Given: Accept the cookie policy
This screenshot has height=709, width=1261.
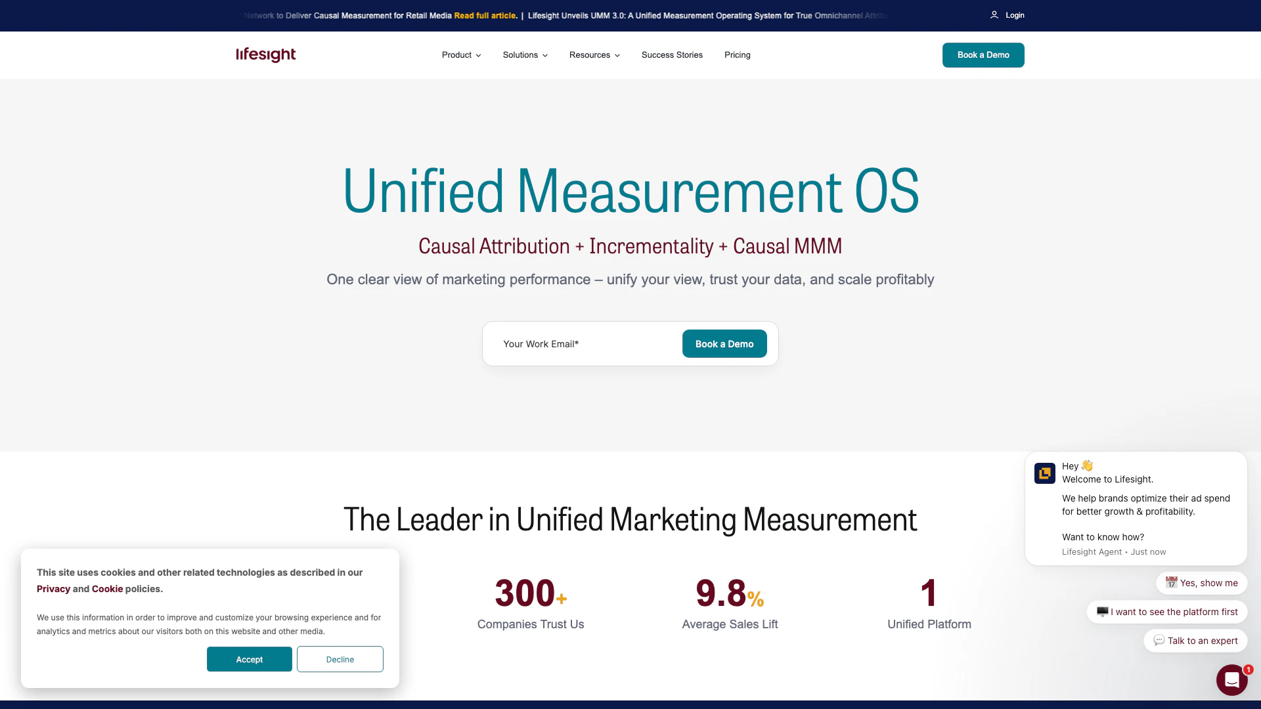Looking at the screenshot, I should click(249, 659).
